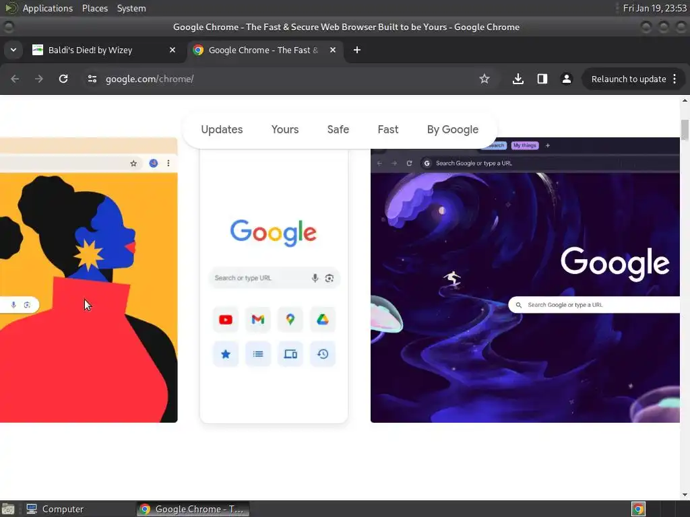Go to the Updates section
Screen dimensions: 690x517
(x=222, y=129)
